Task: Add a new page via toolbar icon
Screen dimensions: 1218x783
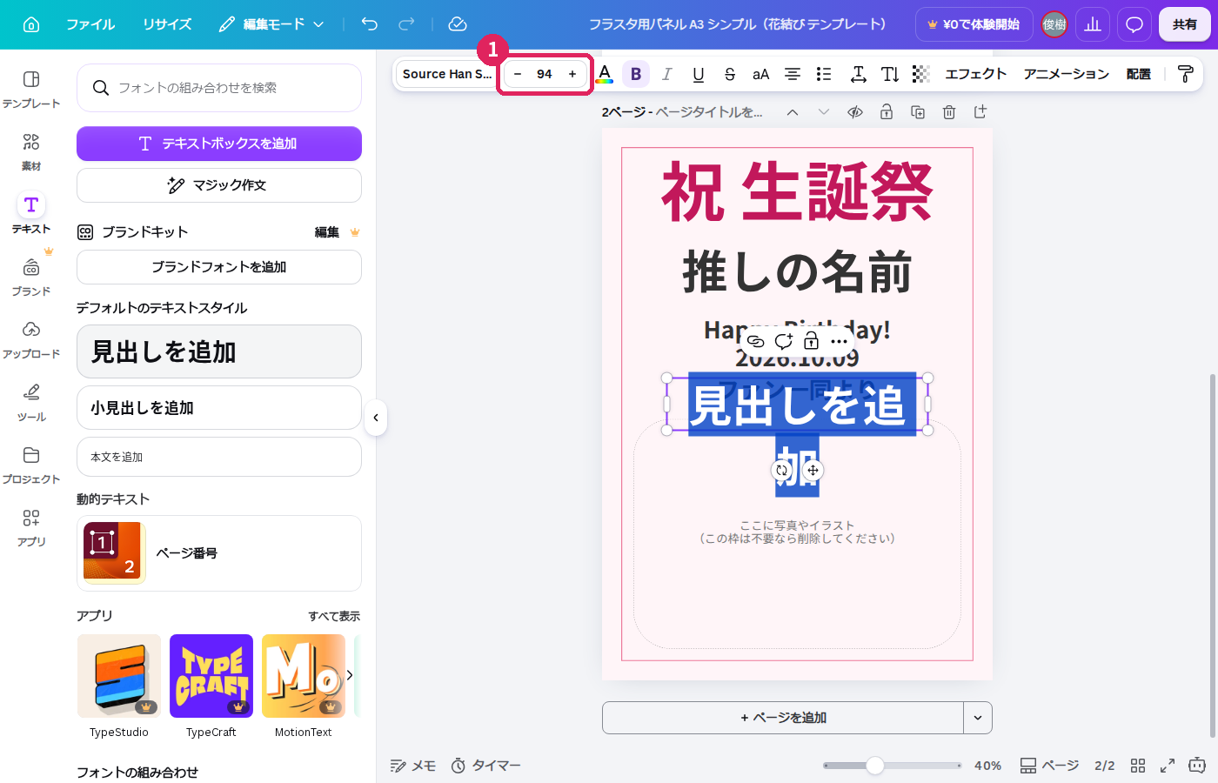Action: click(x=980, y=112)
